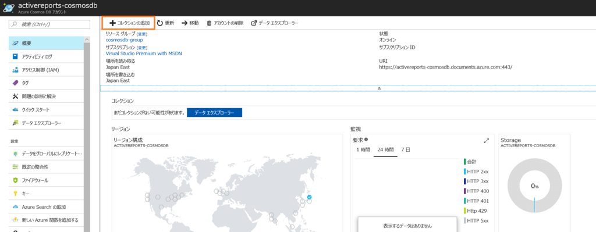Click the リージョン構成 world map tile title

coord(128,140)
